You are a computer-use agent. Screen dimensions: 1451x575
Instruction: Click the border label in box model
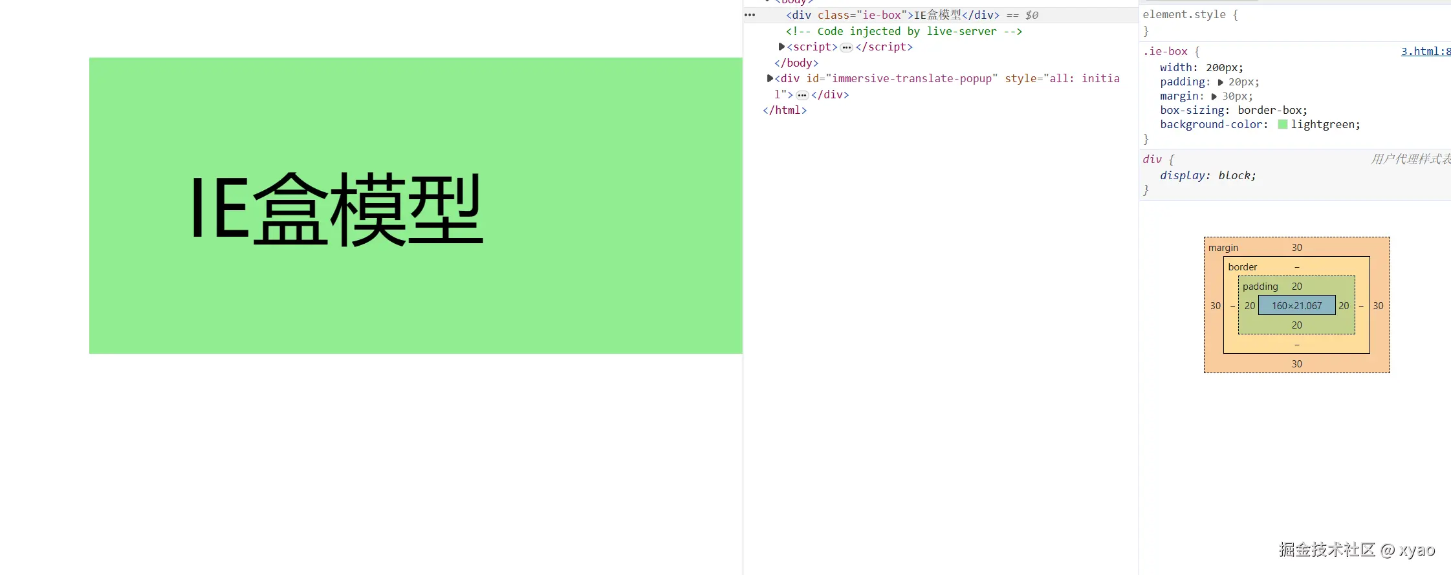1243,267
